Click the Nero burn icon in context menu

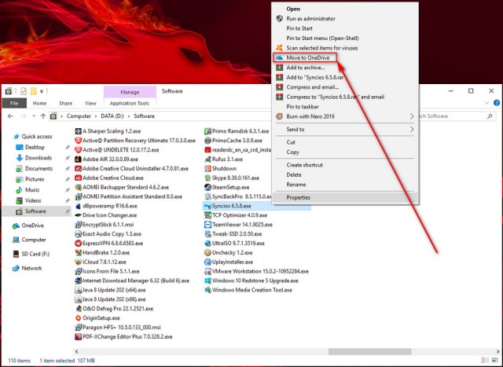coord(280,116)
